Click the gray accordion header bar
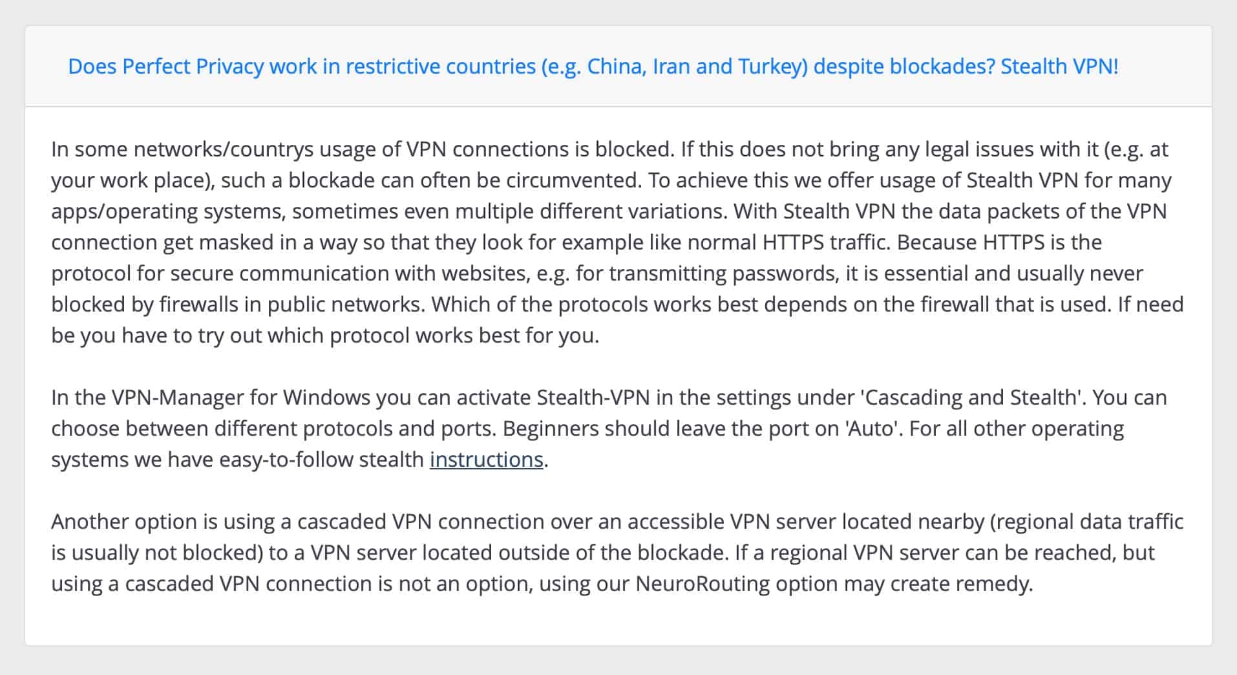The width and height of the screenshot is (1237, 675). tap(618, 67)
